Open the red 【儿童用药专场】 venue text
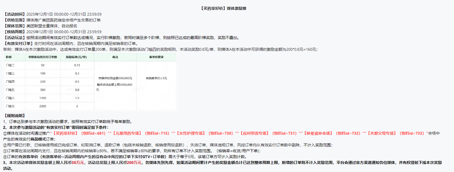The height and width of the screenshot is (172, 454). 127,133
